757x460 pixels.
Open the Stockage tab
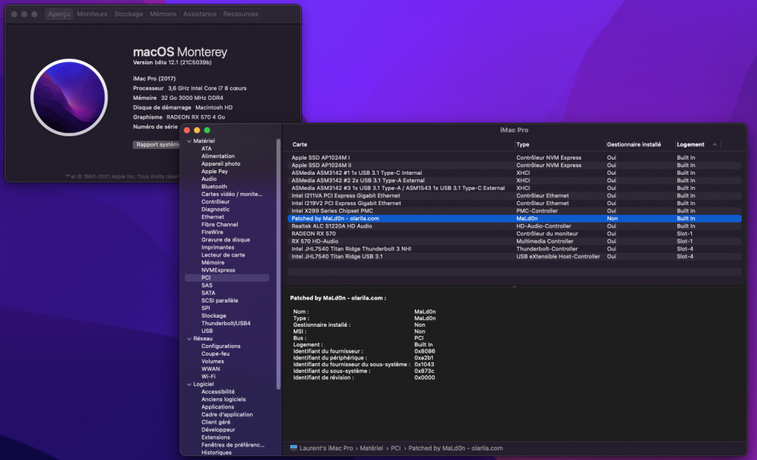tap(129, 14)
